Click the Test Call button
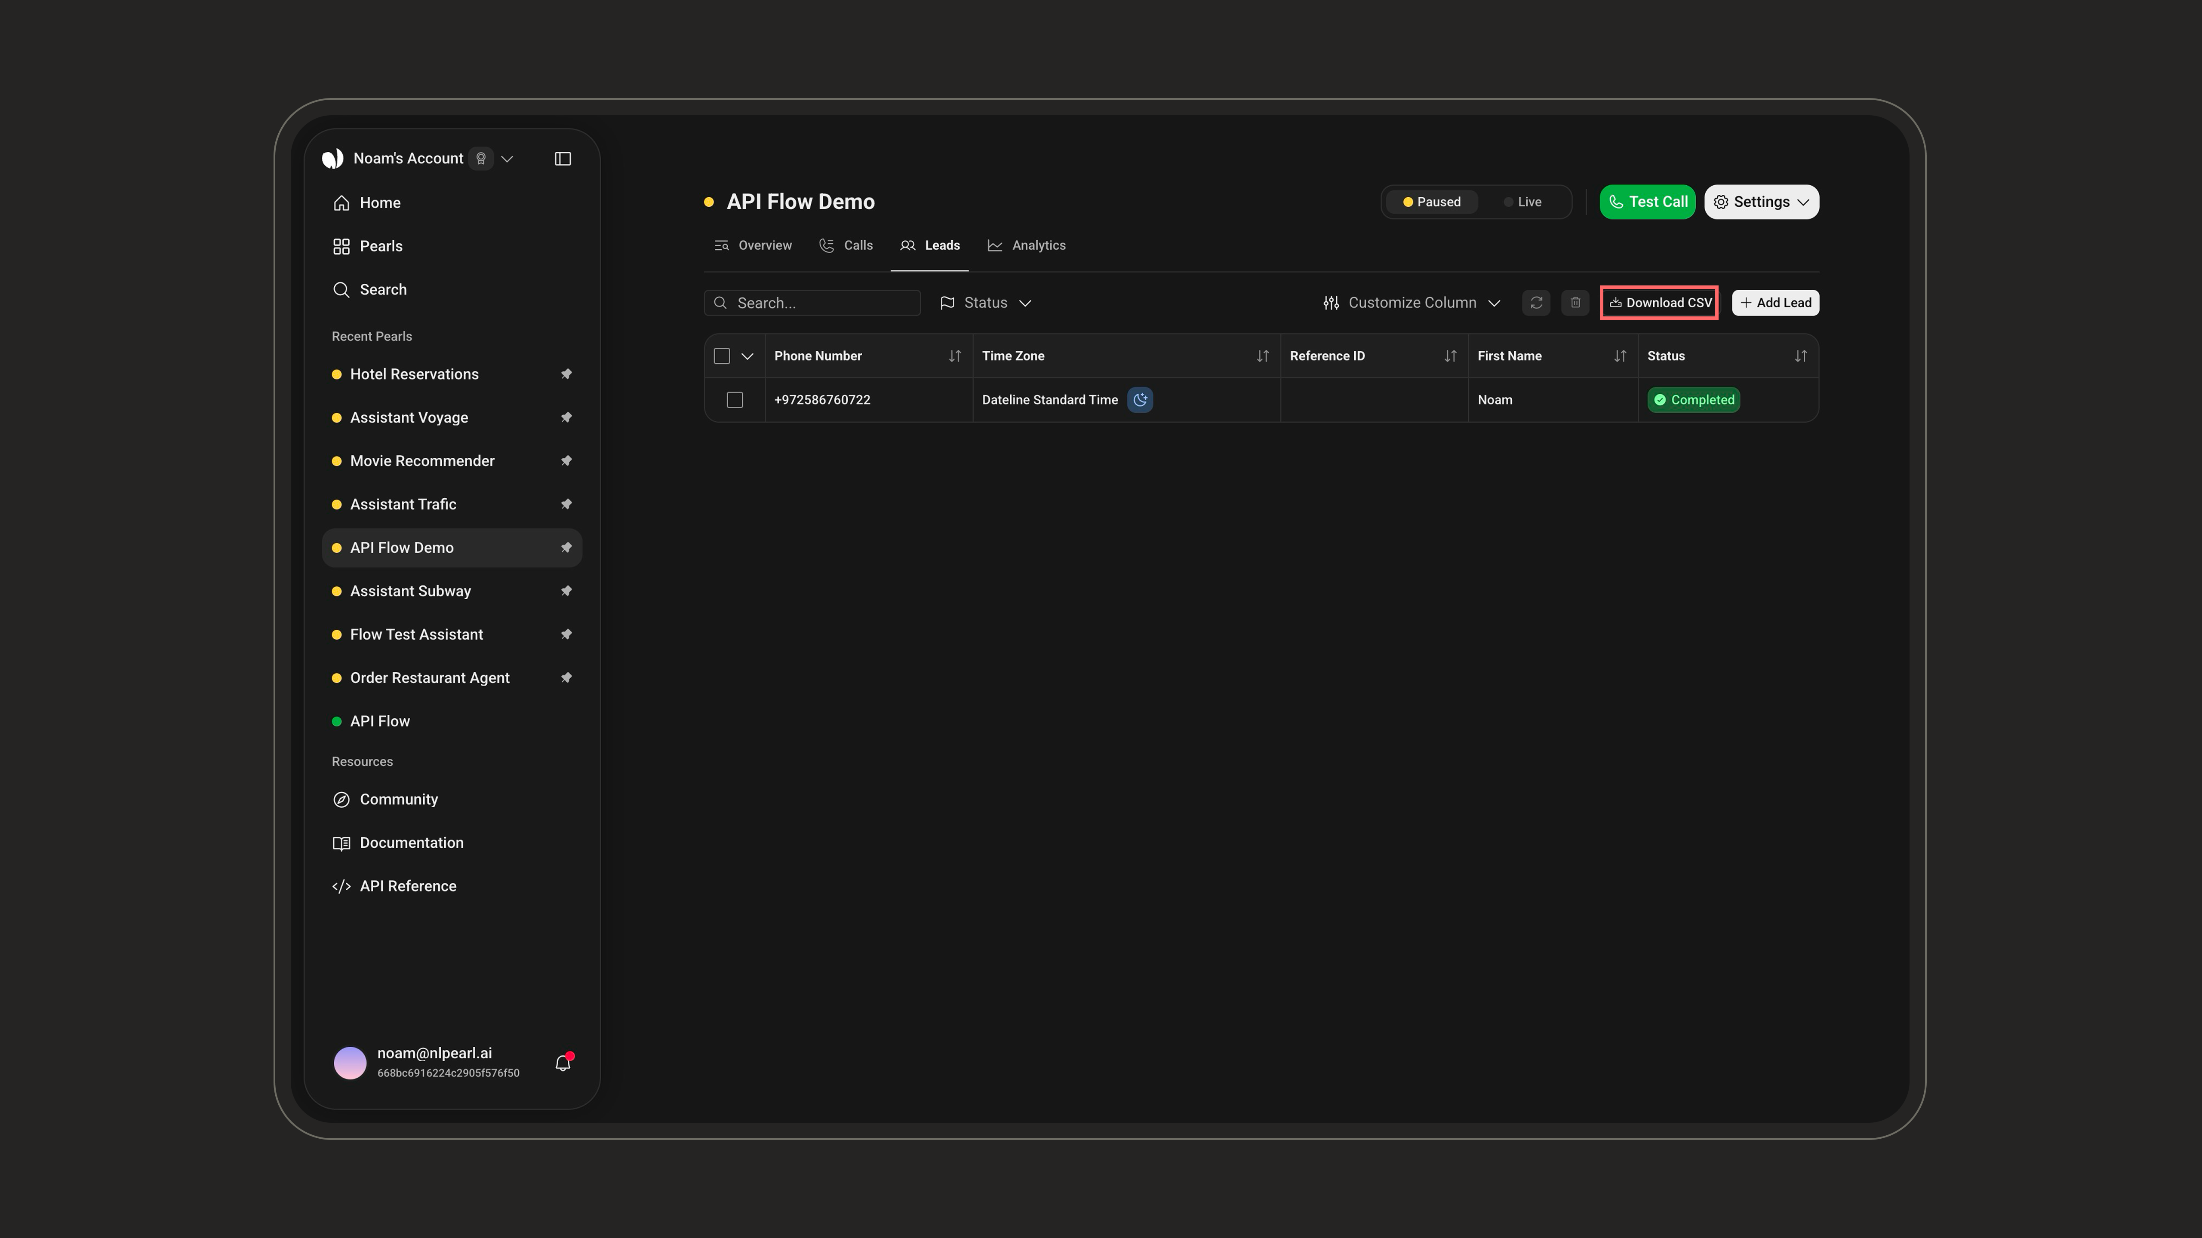The height and width of the screenshot is (1238, 2202). click(1647, 202)
